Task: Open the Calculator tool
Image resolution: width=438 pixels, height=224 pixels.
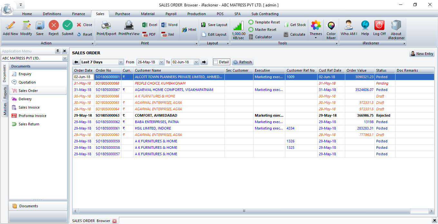Action: click(x=260, y=37)
